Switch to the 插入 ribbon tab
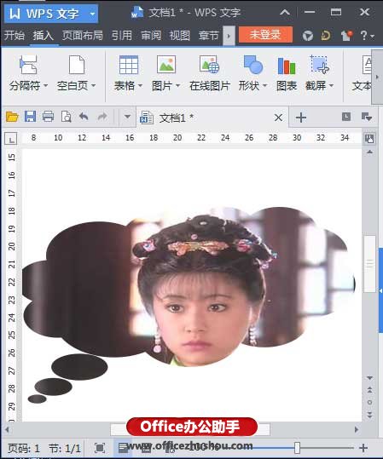This screenshot has width=383, height=459. pyautogui.click(x=44, y=36)
